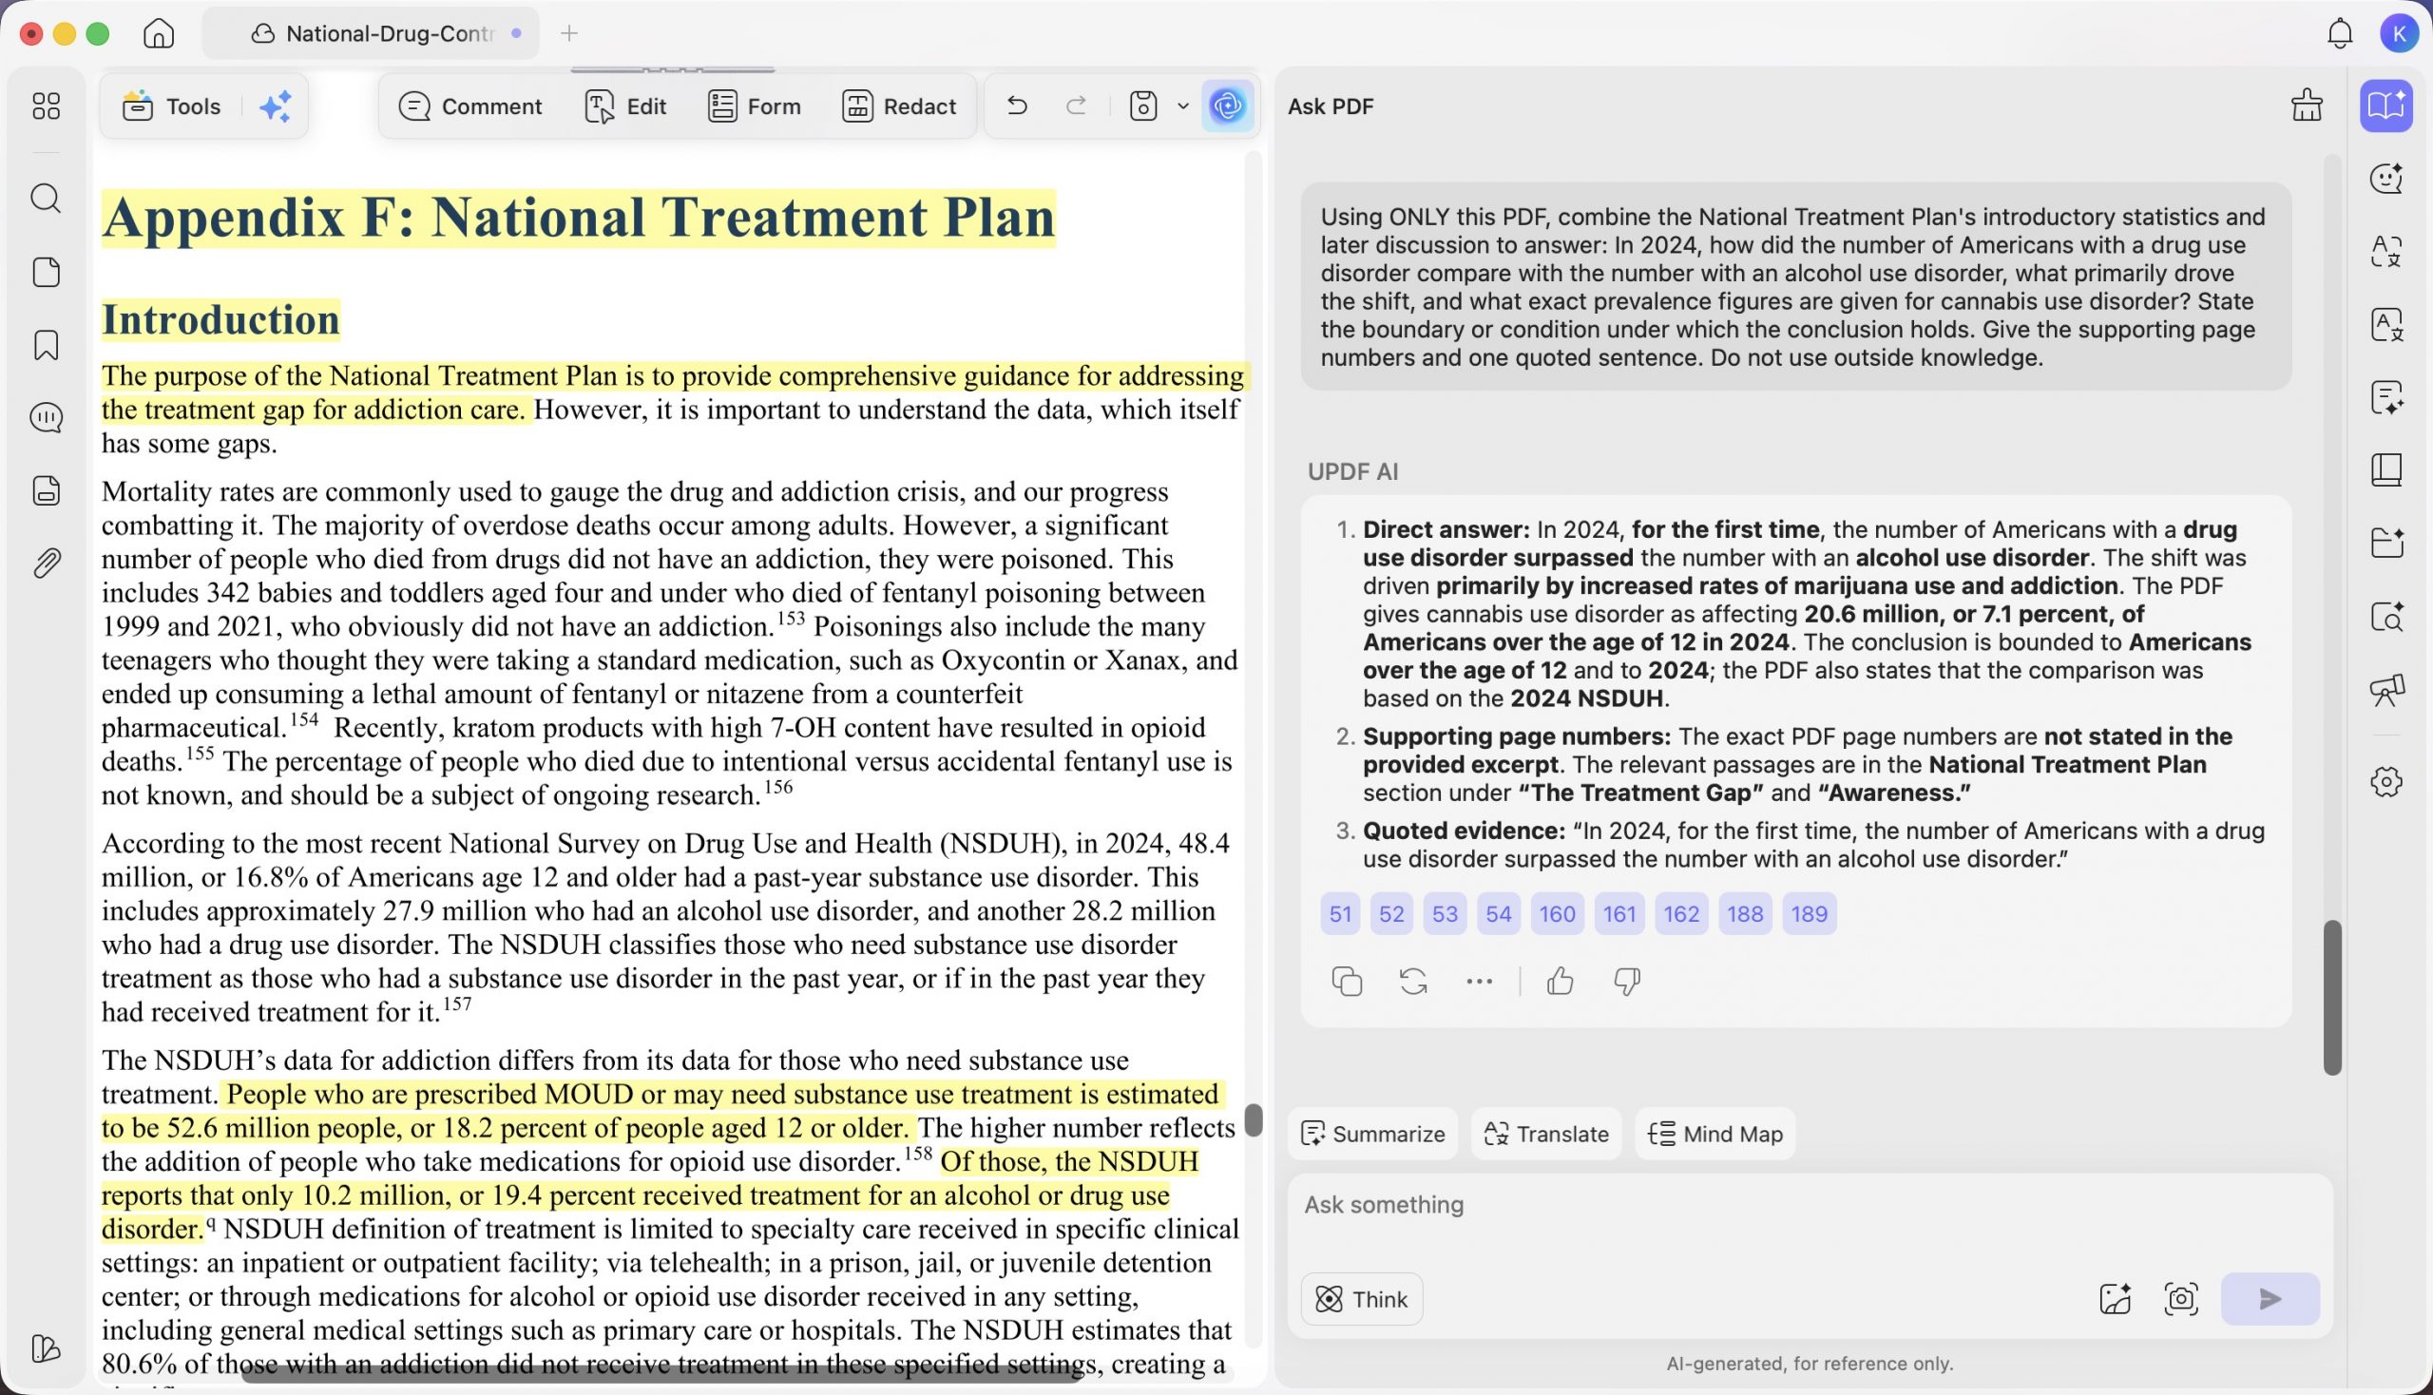Screen dimensions: 2433x1395
Task: Jump to cited page 51
Action: point(1341,914)
